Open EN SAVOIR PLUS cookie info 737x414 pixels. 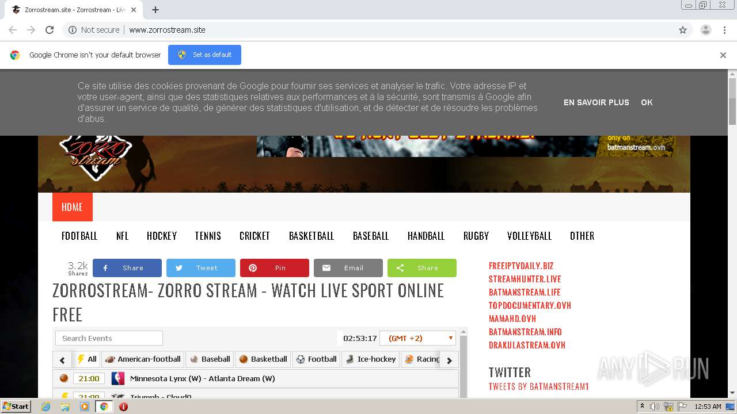596,102
